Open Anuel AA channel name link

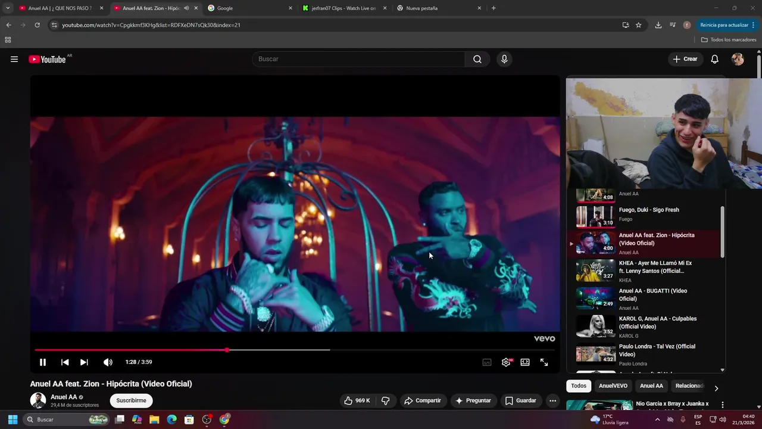(x=63, y=397)
